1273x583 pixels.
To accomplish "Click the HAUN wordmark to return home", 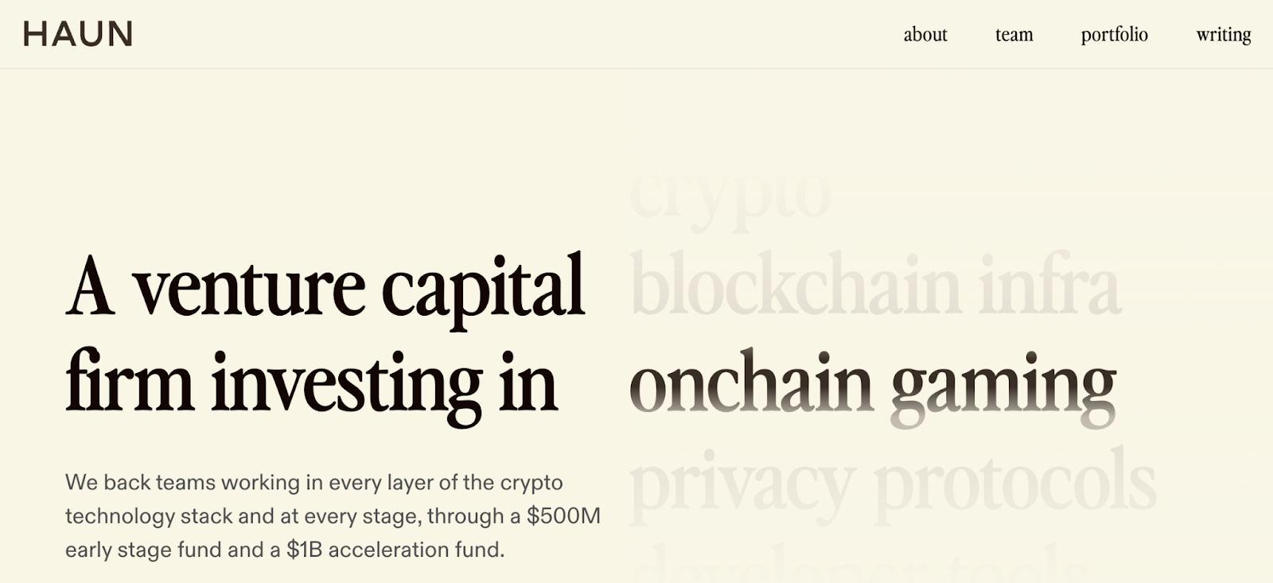I will click(x=77, y=35).
